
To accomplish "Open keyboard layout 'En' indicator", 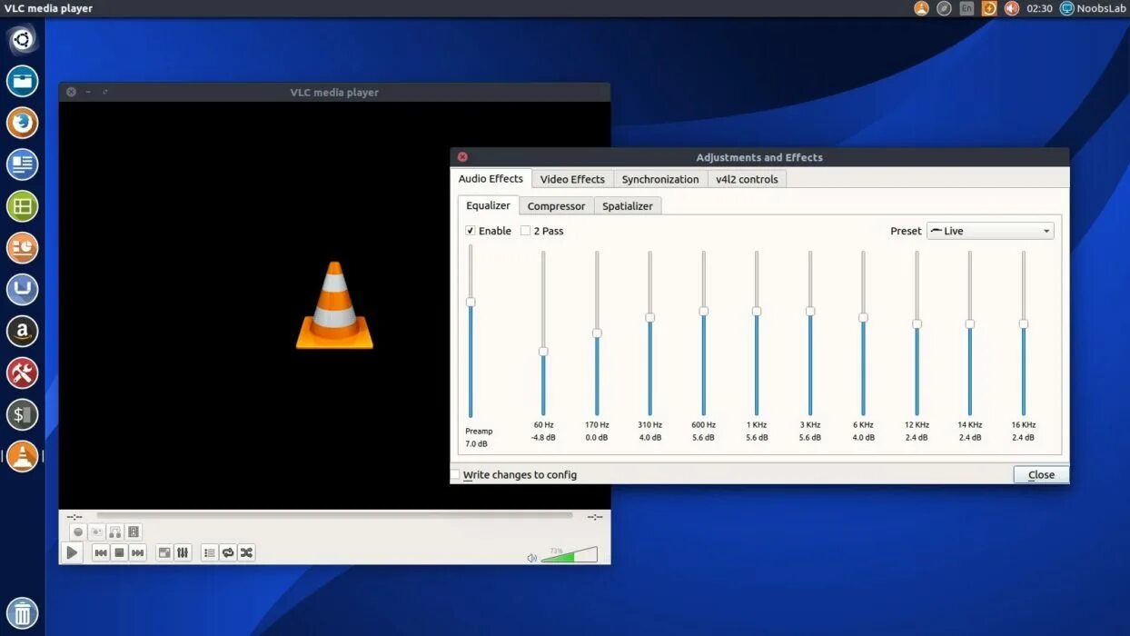I will tap(967, 8).
